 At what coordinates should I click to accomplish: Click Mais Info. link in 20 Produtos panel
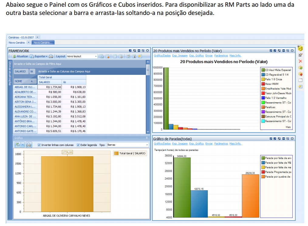click(235, 56)
